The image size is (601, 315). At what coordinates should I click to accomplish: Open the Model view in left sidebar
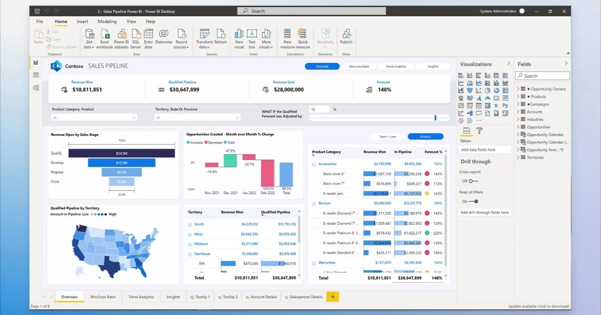tap(36, 87)
